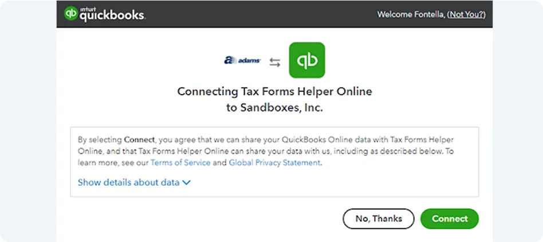The width and height of the screenshot is (543, 242).
Task: Click the adams brand name text
Action: 249,61
